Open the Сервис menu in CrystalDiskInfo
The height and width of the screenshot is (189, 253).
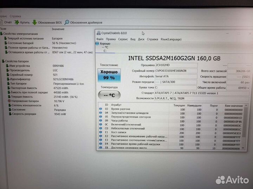123,39
